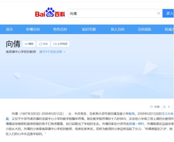Like the article with the thumbs-up icon
The width and height of the screenshot is (174, 142).
point(165,107)
